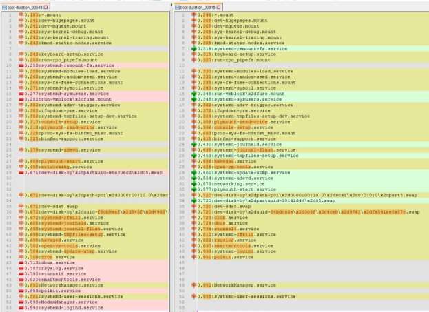429x312 pixels.
Task: Click added marker beside right systemd-update-utmp.service line
Action: click(x=194, y=173)
